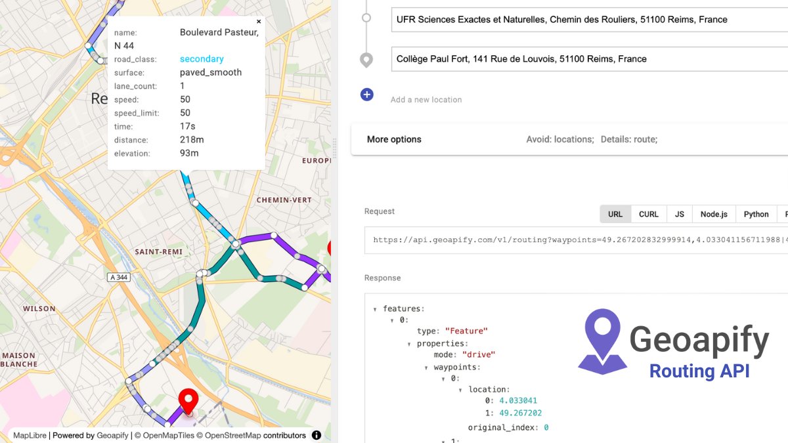
Task: Click the 93m elevation value in popup
Action: 189,154
